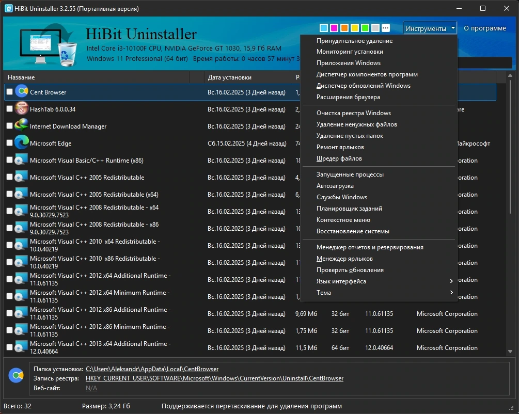Image resolution: width=519 pixels, height=414 pixels.
Task: Click the Cent Browser icon in details panel
Action: pyautogui.click(x=16, y=376)
